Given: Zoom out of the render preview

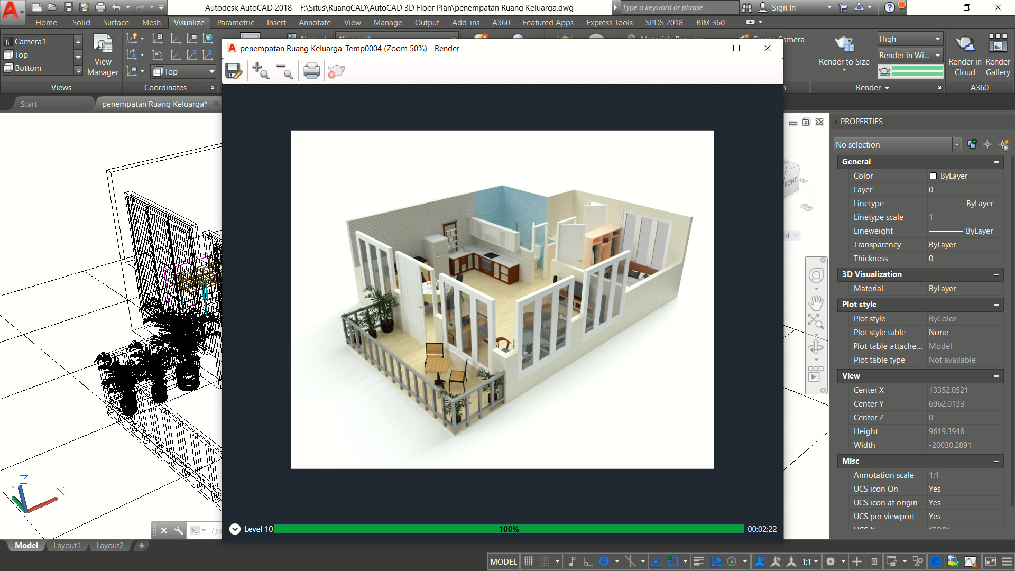Looking at the screenshot, I should tap(285, 70).
